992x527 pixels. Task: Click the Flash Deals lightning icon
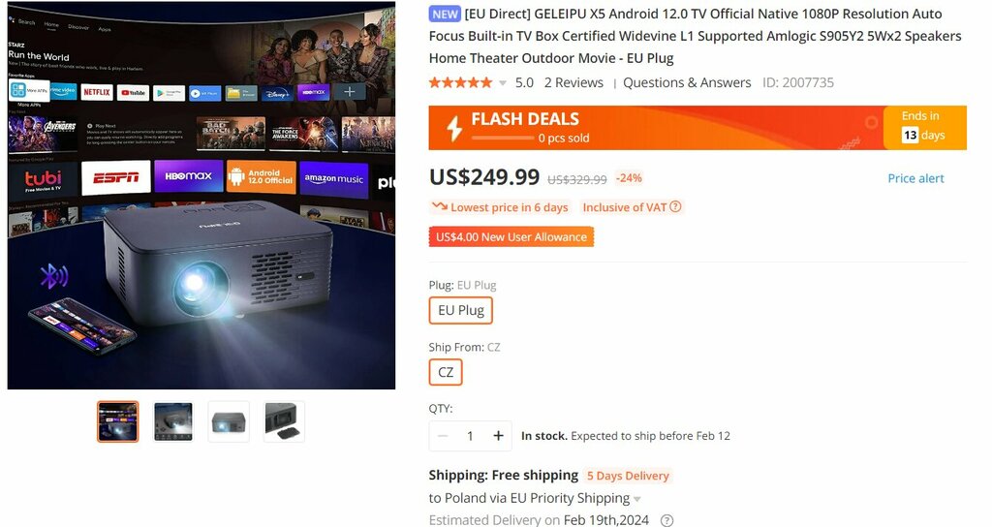[454, 129]
